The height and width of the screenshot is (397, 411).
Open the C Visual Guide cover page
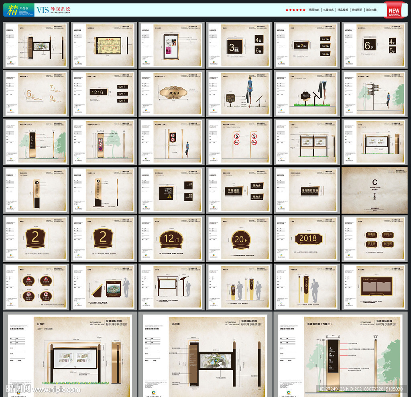click(x=374, y=190)
